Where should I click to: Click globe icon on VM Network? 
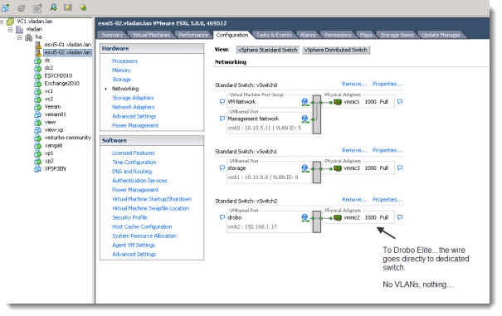(305, 102)
